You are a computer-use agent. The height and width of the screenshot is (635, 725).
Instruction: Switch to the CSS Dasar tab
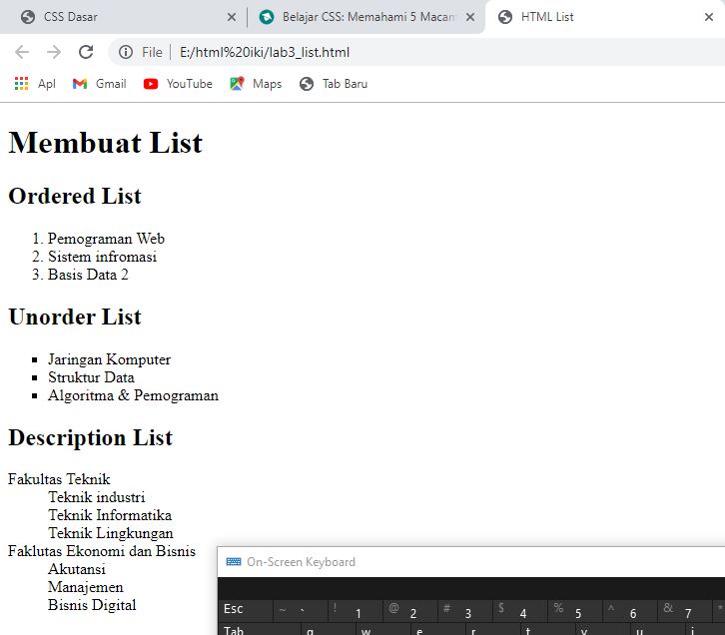tap(125, 17)
